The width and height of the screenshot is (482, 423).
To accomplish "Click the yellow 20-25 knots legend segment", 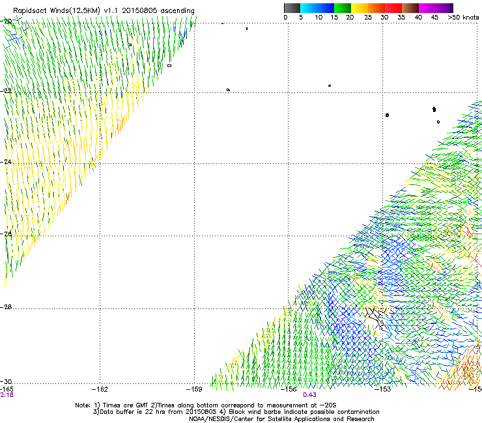I will click(x=360, y=8).
